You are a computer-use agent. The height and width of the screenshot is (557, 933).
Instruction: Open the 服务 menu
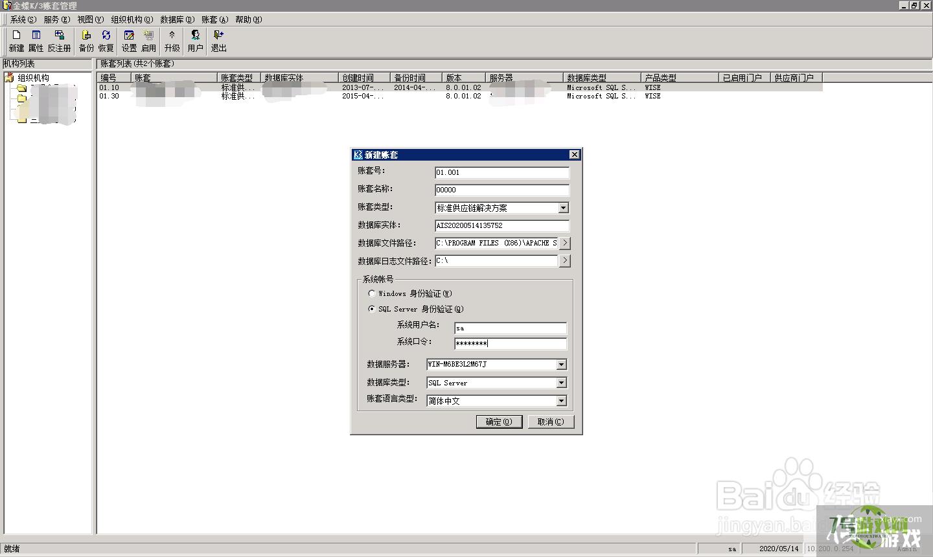tap(57, 20)
